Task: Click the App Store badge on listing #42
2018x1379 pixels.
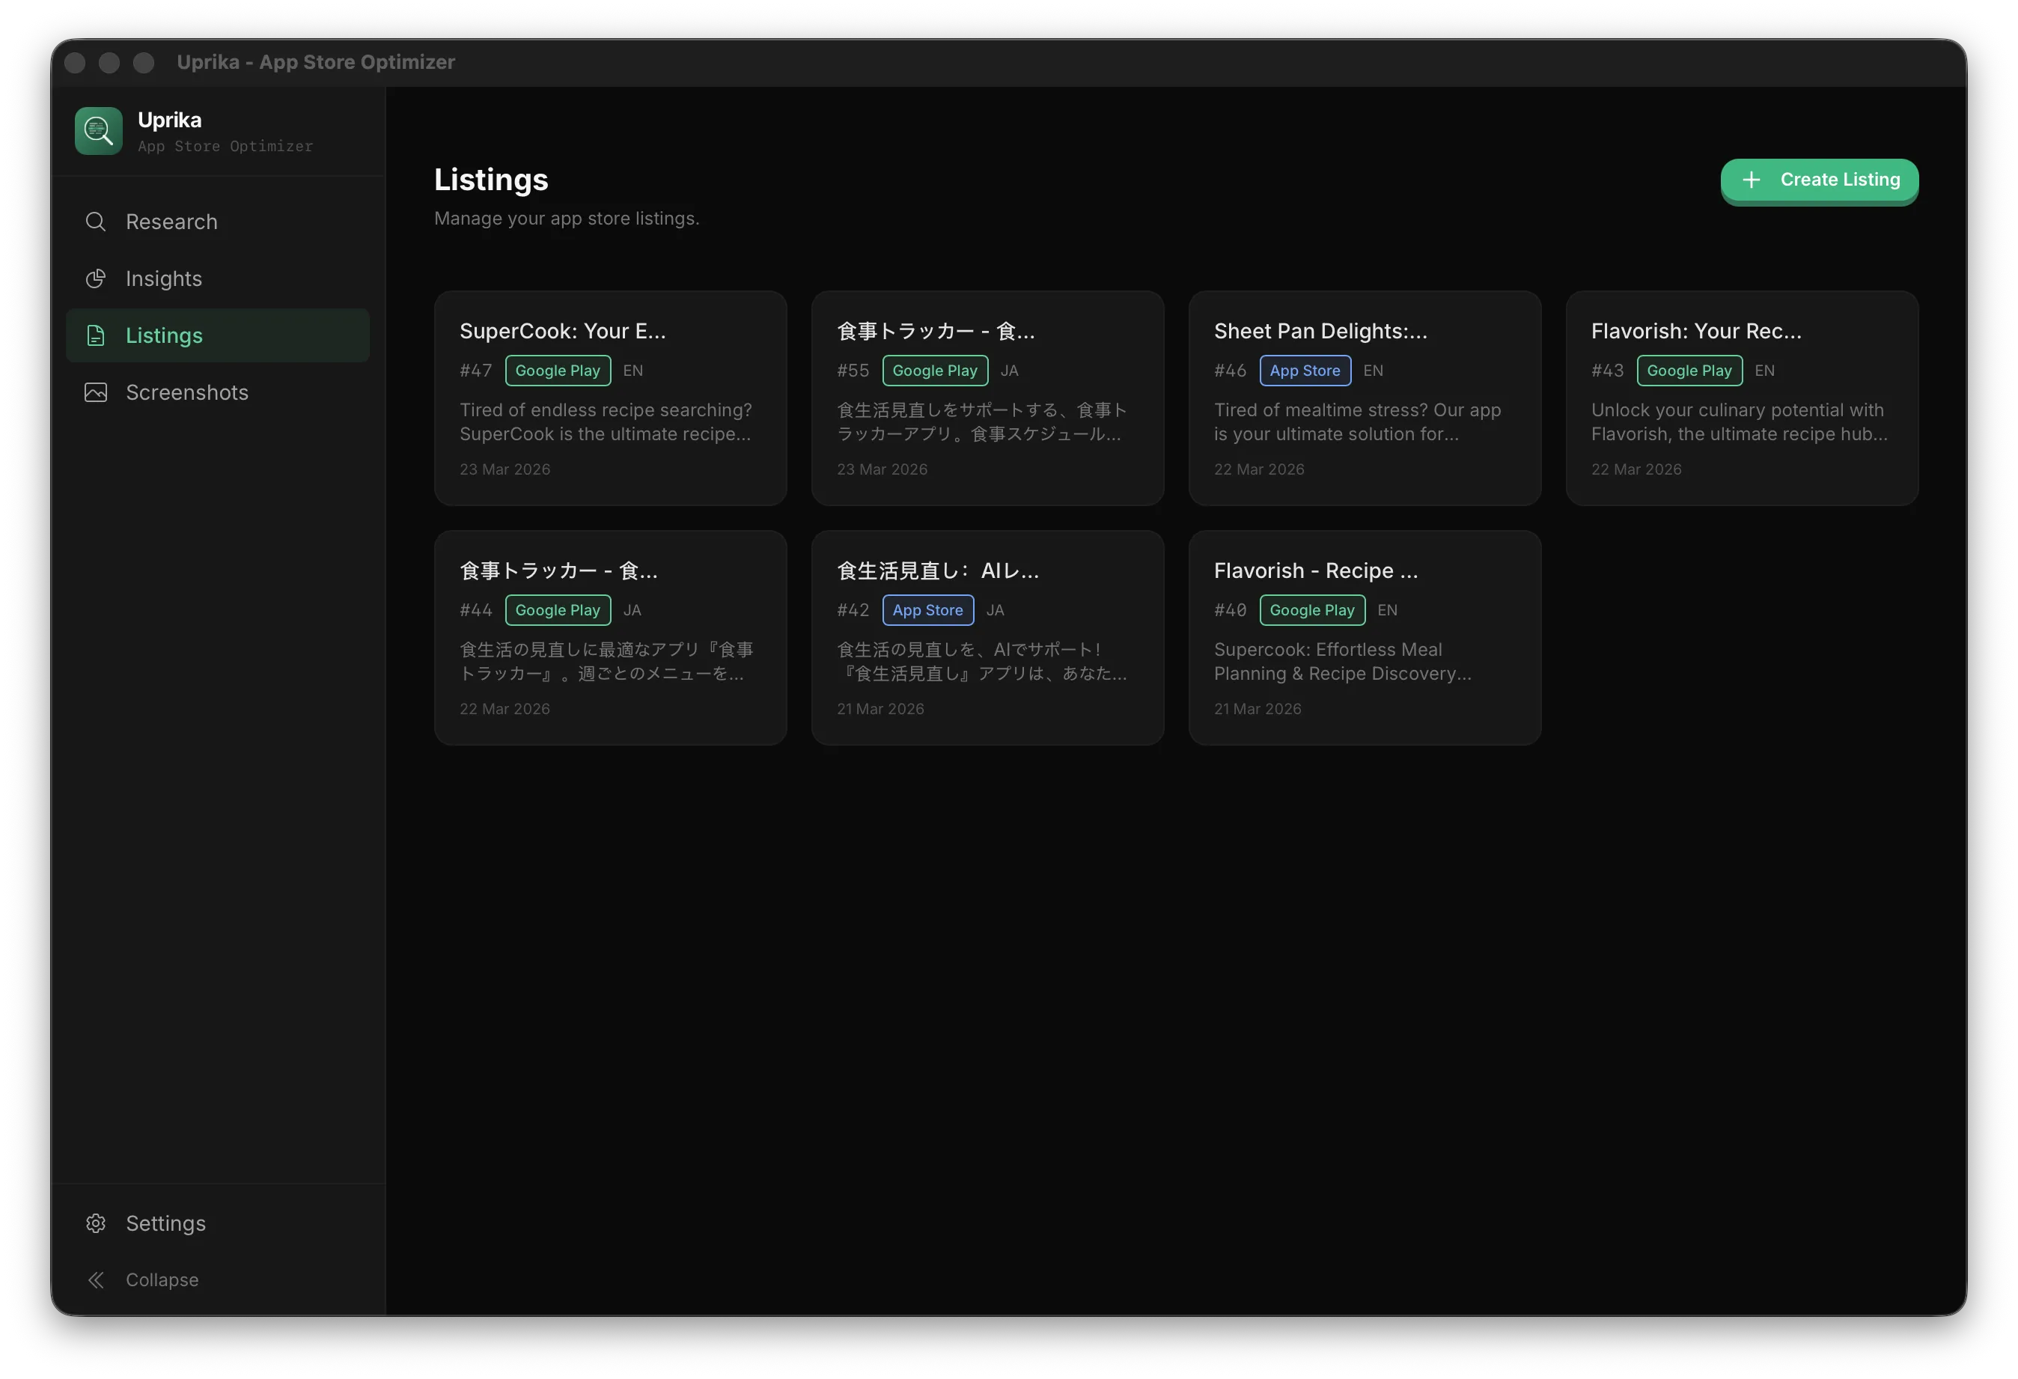Action: click(927, 609)
